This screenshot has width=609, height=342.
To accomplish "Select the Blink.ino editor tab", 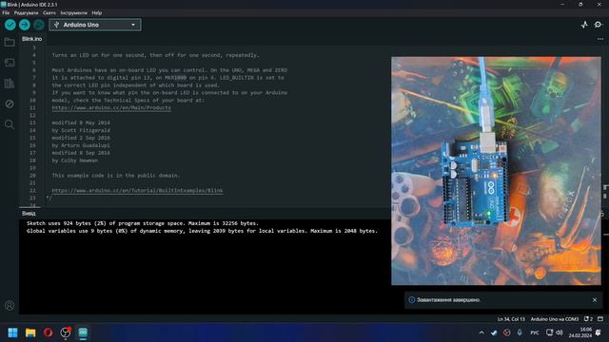I will pos(31,39).
